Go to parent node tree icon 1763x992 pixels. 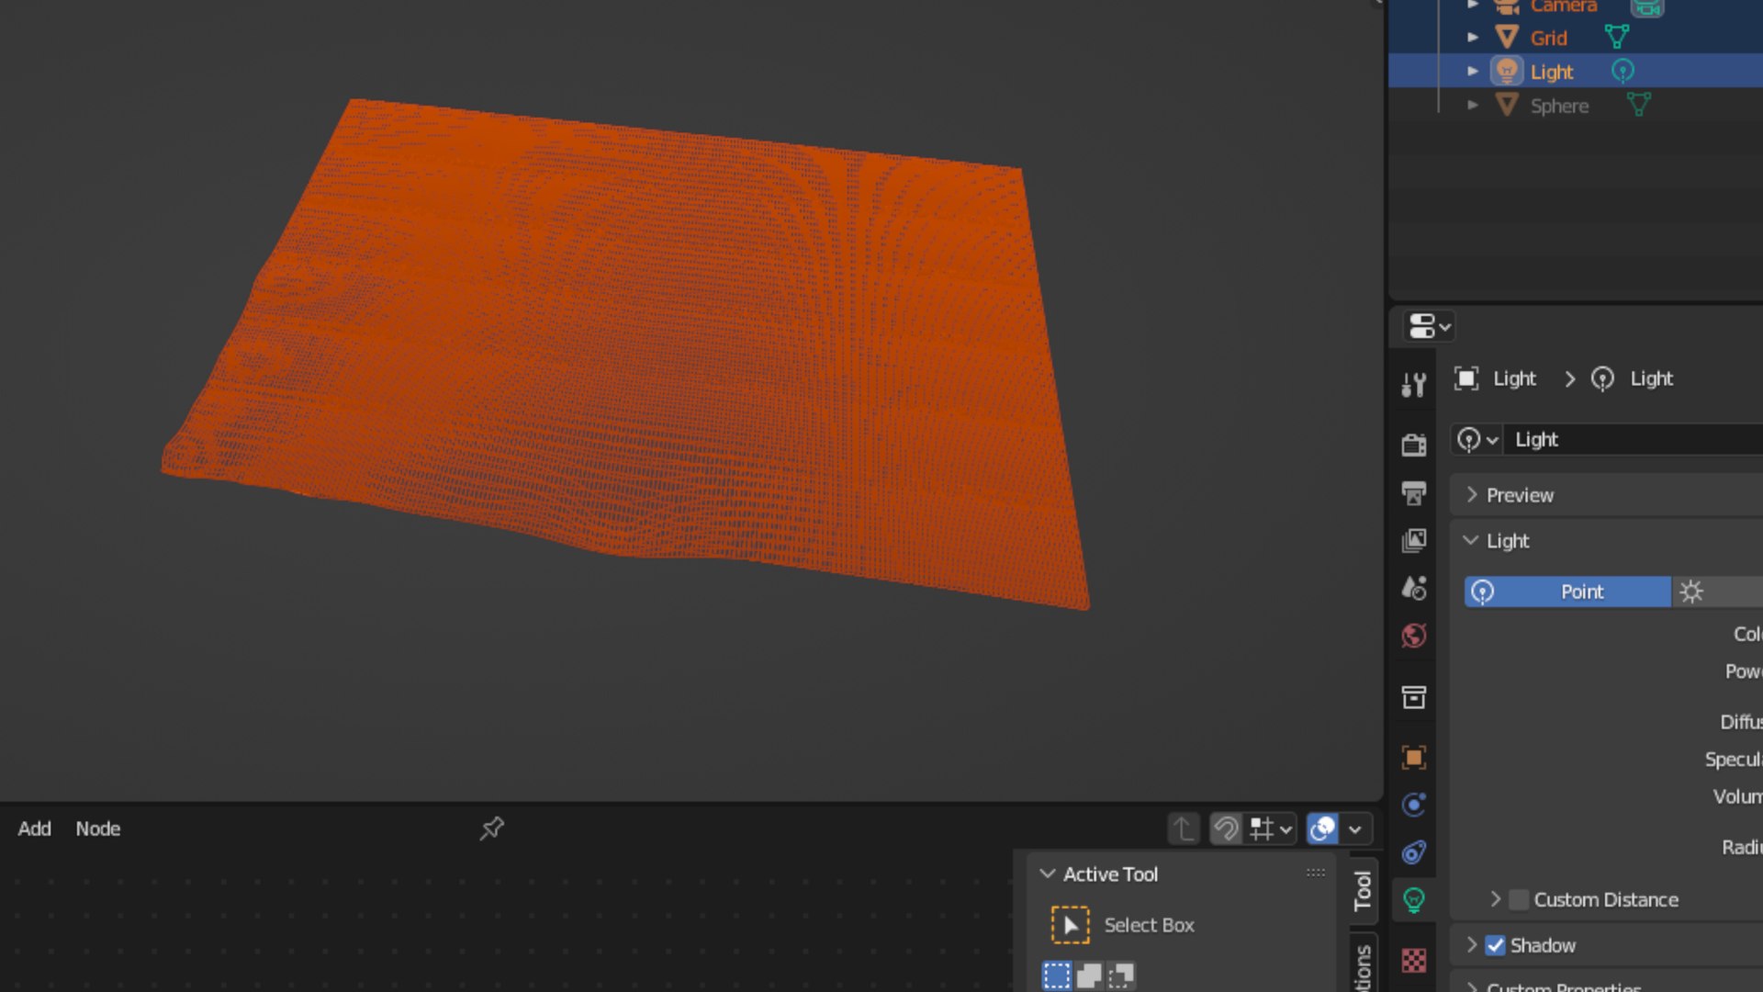[1184, 829]
